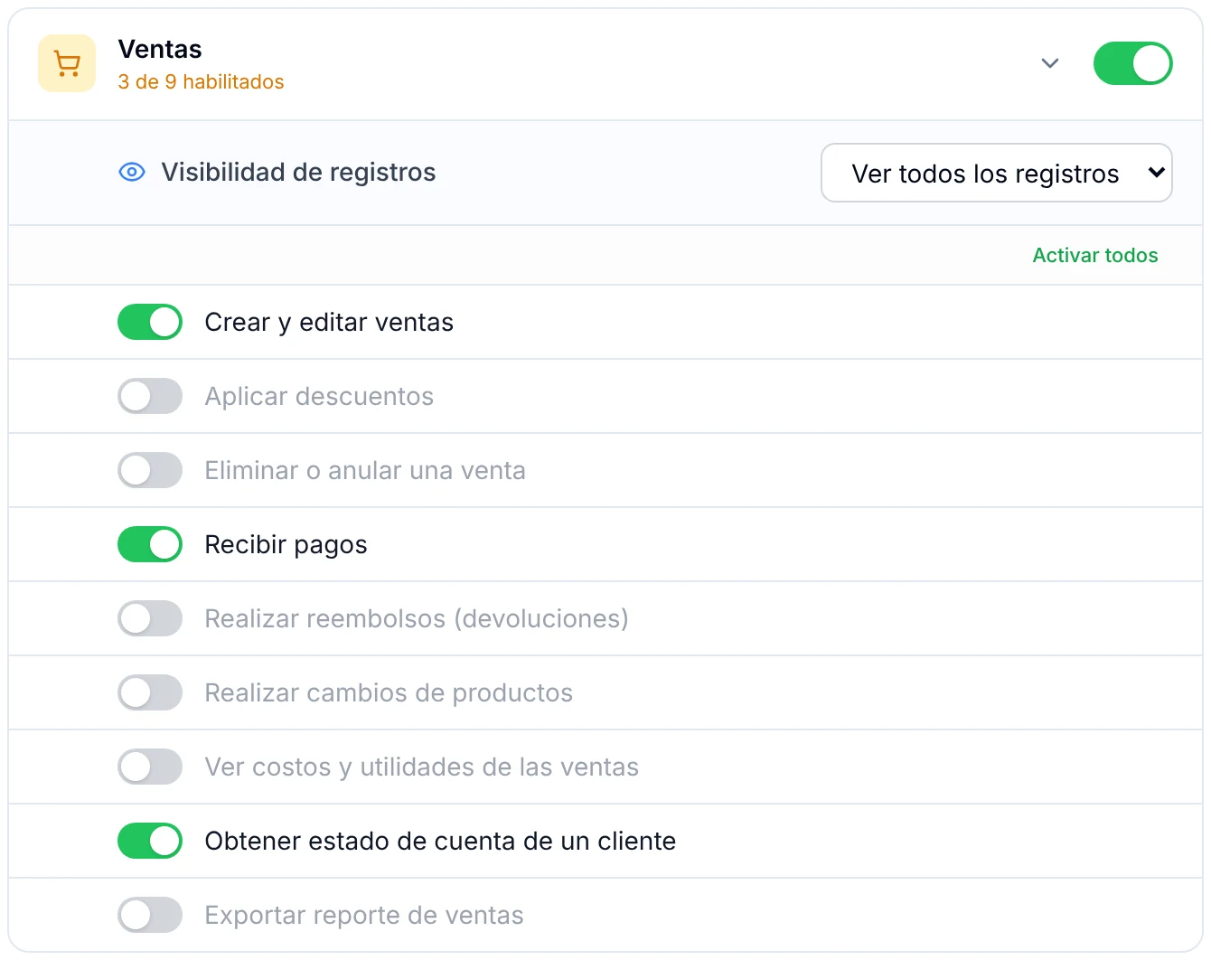Click the Exportar reporte de ventas label
This screenshot has height=960, width=1211.
pyautogui.click(x=364, y=915)
